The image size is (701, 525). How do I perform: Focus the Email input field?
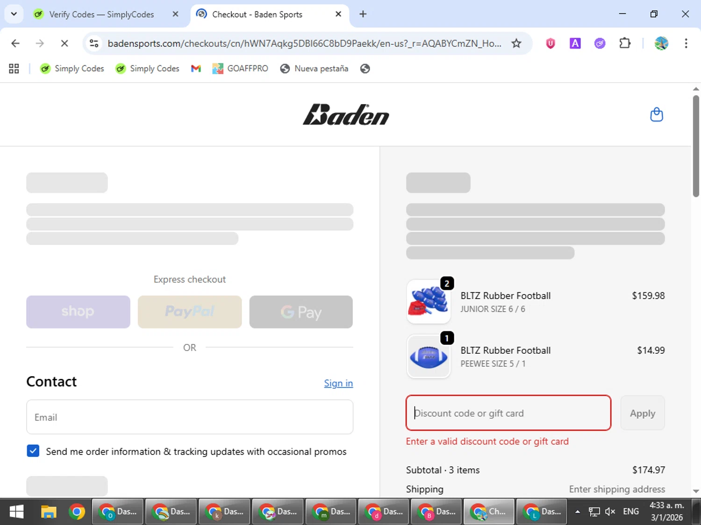tap(190, 417)
